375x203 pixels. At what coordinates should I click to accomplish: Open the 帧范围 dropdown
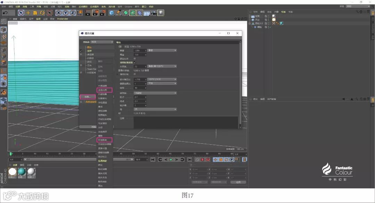(155, 93)
